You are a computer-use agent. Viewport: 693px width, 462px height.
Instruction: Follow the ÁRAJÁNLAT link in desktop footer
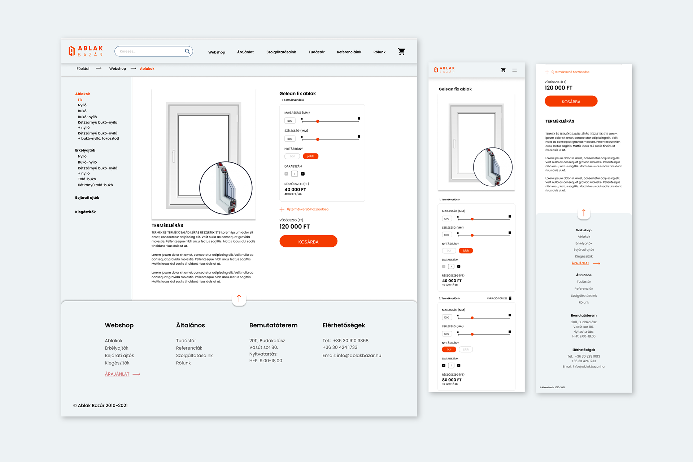click(x=117, y=374)
